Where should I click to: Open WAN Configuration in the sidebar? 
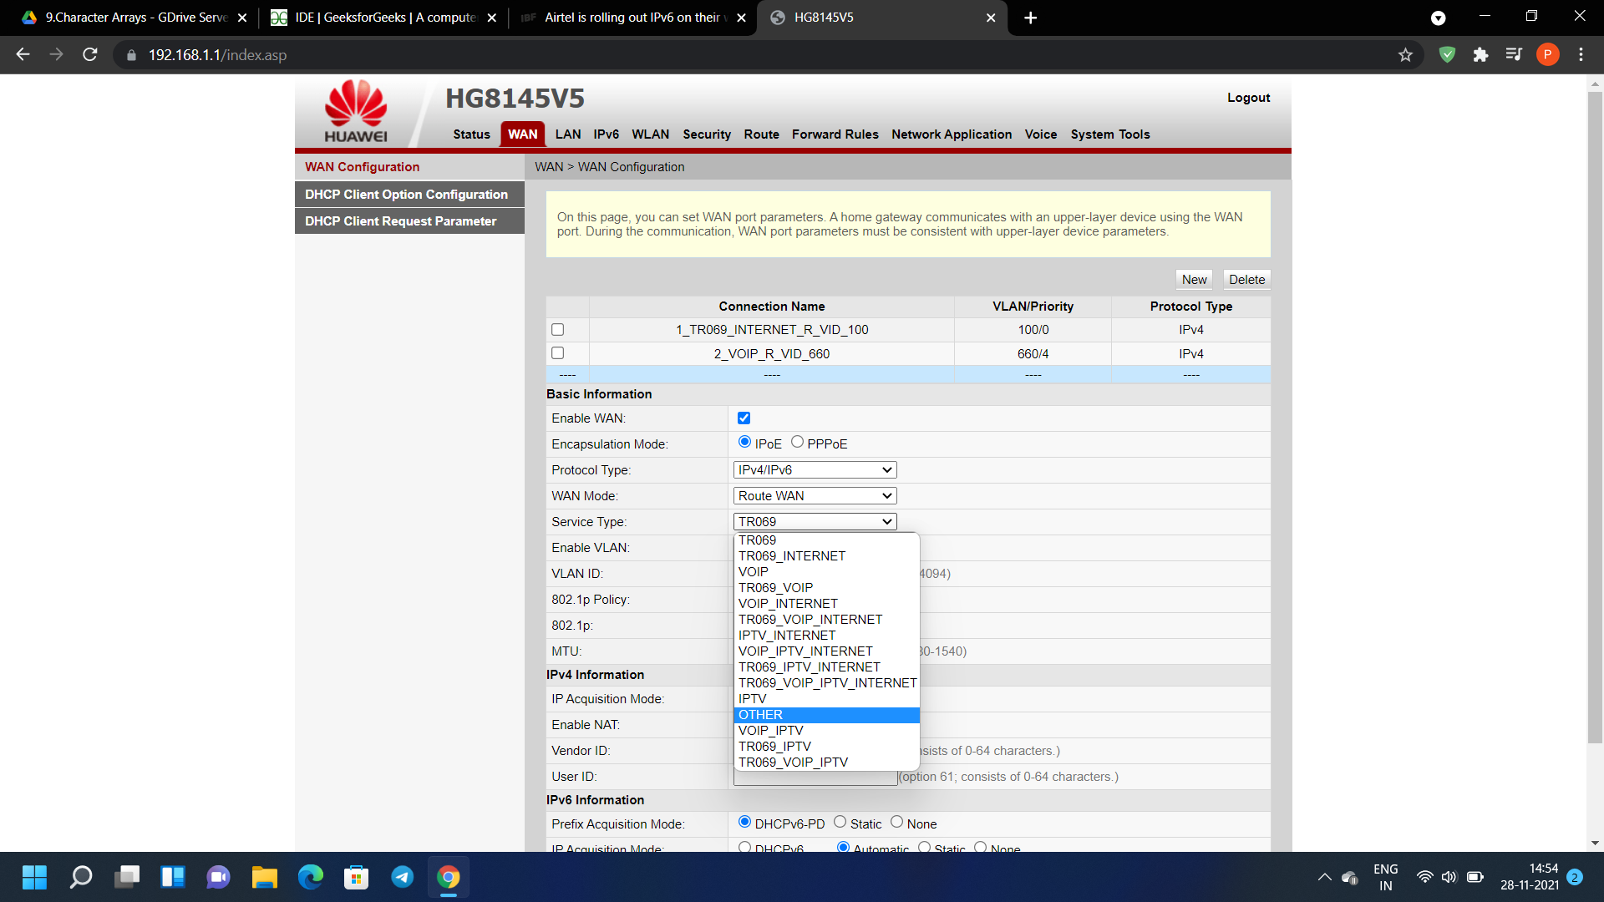[409, 167]
